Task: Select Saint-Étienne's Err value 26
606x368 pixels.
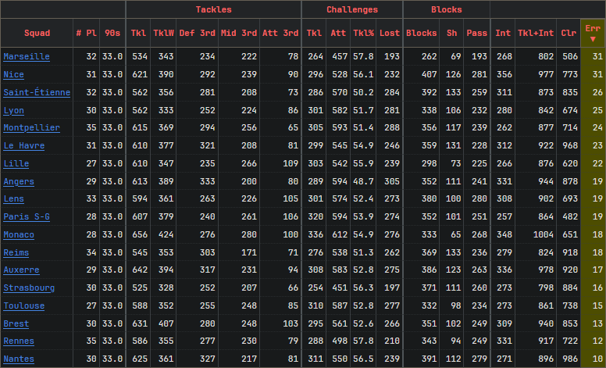Action: pyautogui.click(x=597, y=92)
